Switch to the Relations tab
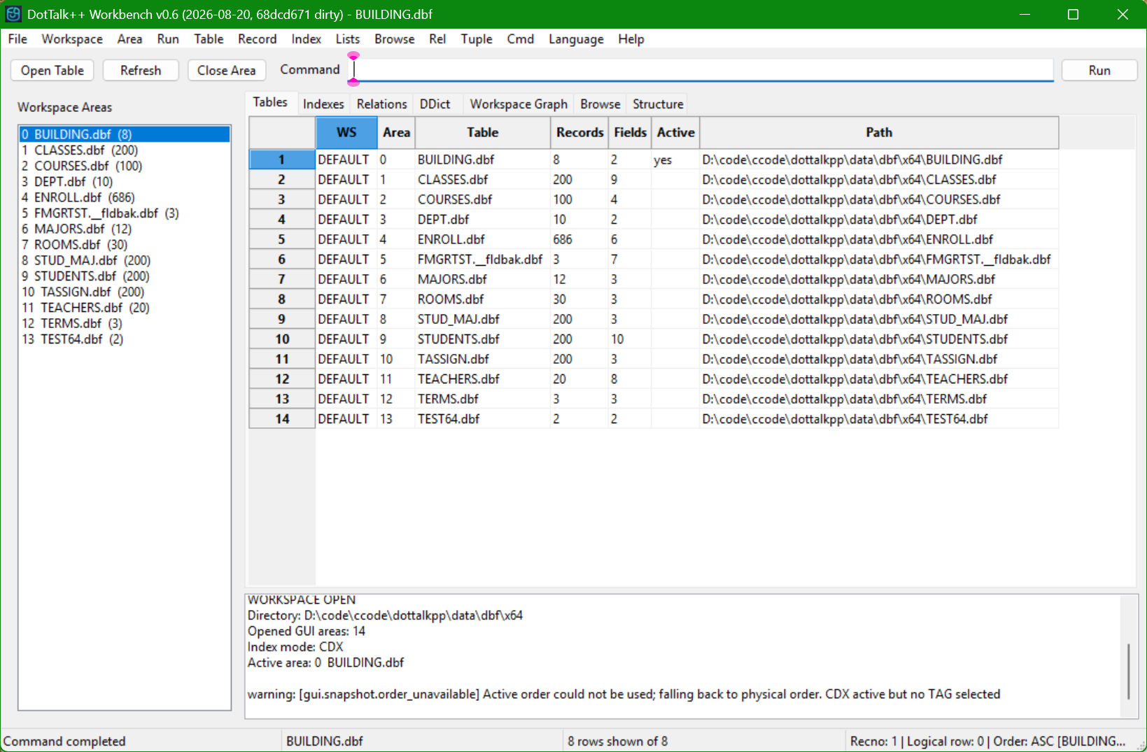1147x752 pixels. tap(381, 104)
